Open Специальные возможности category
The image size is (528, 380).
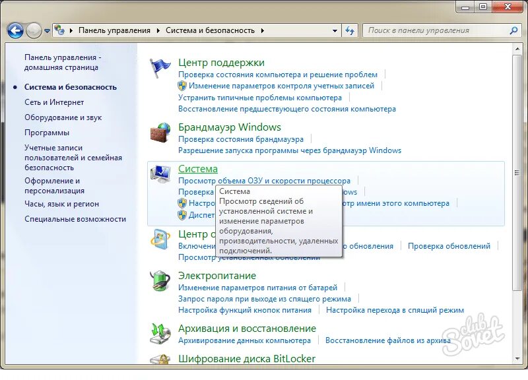click(x=75, y=219)
